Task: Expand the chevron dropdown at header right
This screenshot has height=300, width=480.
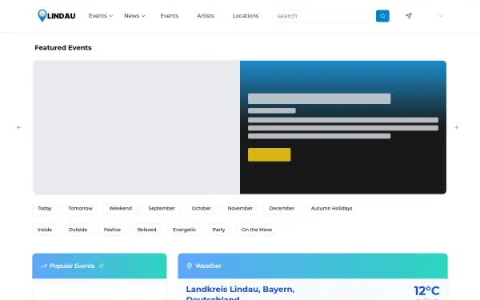Action: pyautogui.click(x=441, y=16)
